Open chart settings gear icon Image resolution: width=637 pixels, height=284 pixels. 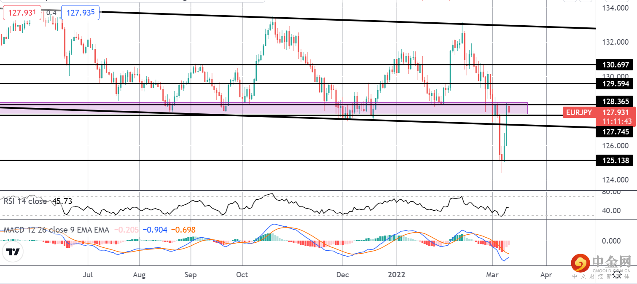point(617,274)
